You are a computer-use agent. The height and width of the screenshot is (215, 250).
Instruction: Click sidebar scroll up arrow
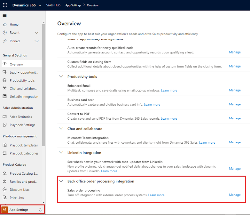click(43, 22)
